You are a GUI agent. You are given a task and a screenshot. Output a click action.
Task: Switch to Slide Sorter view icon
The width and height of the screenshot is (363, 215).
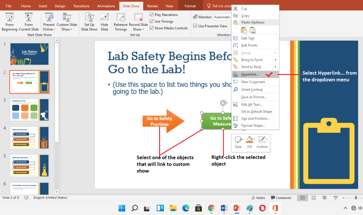click(x=314, y=198)
